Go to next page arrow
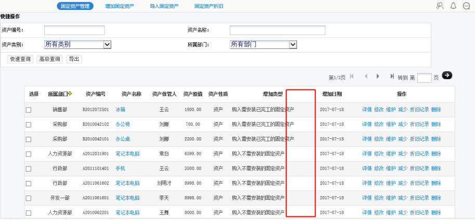 pos(378,76)
